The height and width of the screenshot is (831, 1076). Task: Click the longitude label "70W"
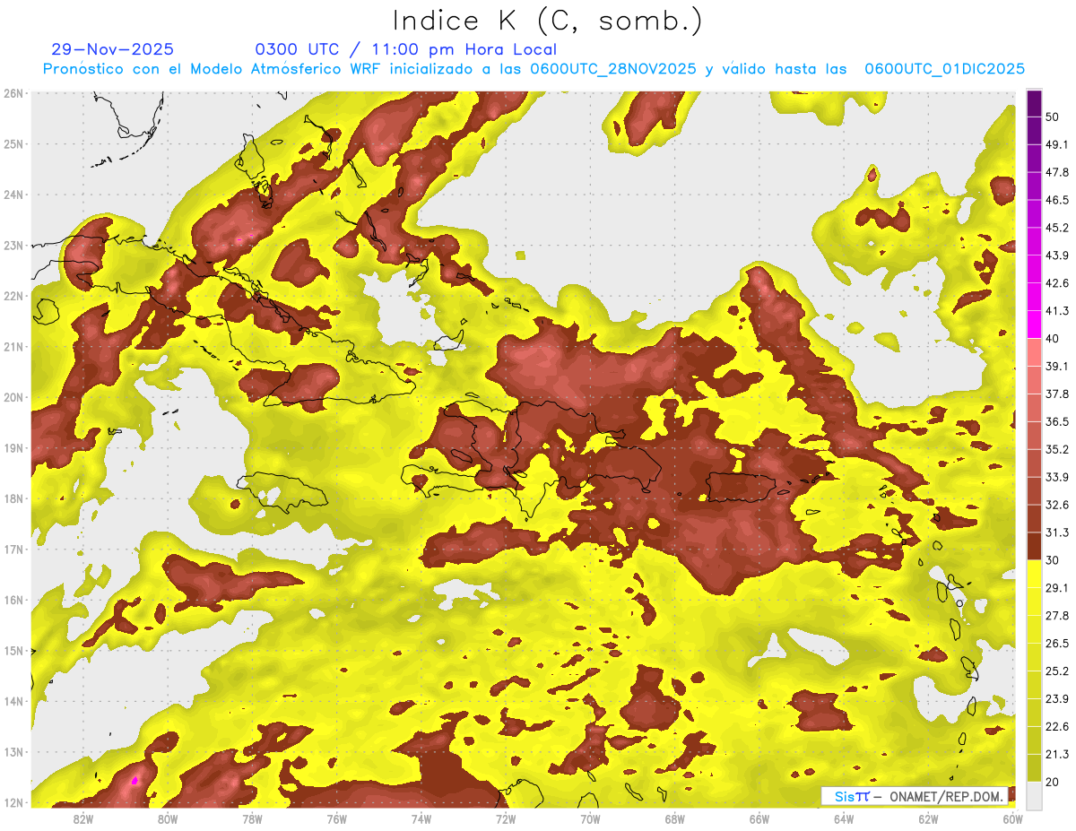[x=590, y=818]
